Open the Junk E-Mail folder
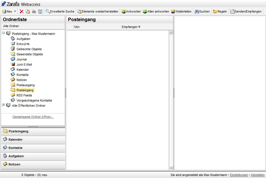 tap(24, 64)
